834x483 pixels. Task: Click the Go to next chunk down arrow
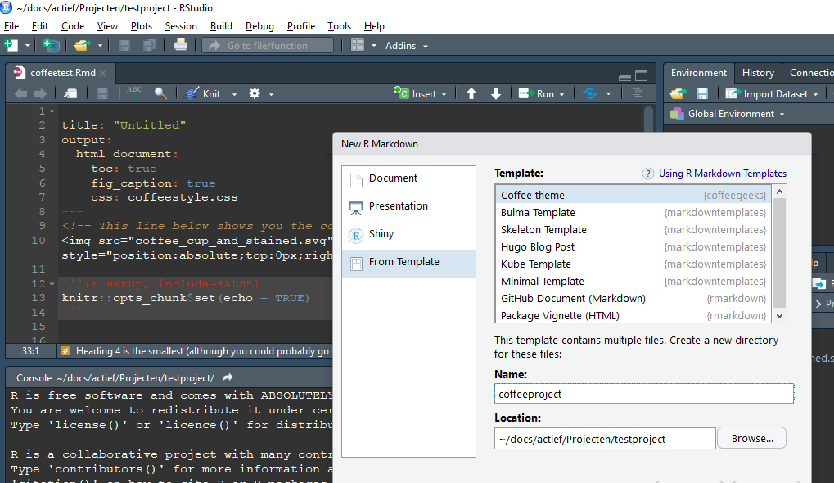[x=496, y=93]
